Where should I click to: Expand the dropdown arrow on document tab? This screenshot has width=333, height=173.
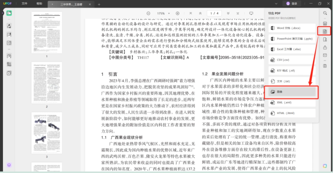(x=52, y=4)
